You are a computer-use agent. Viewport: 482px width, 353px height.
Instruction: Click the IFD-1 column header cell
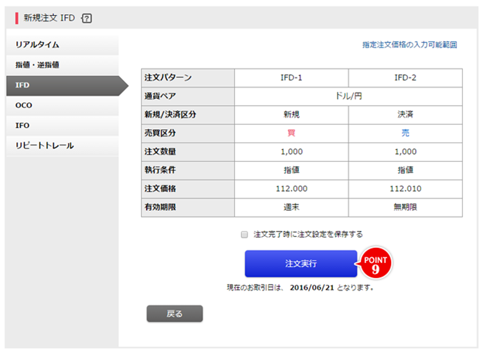[291, 78]
